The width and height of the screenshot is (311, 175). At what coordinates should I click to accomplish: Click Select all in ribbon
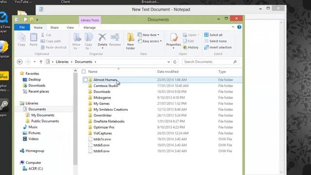(213, 35)
